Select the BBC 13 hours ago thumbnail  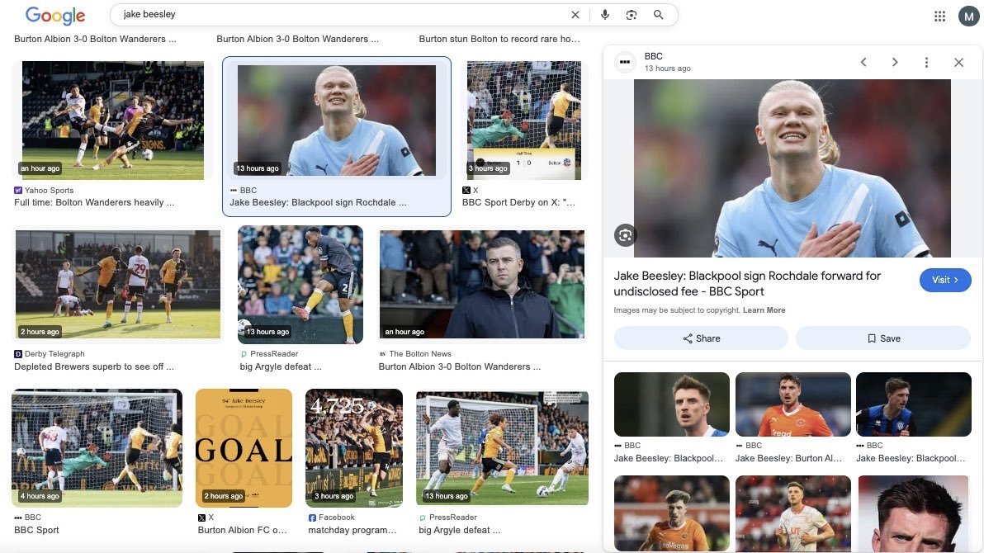[336, 121]
